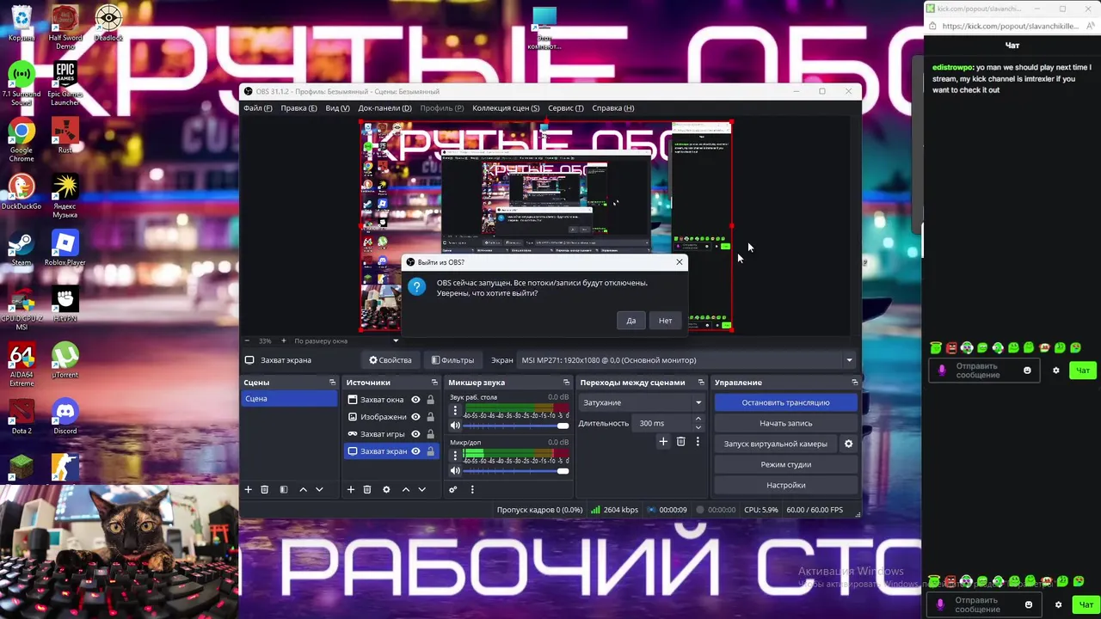Image resolution: width=1101 pixels, height=619 pixels.
Task: Pop out the Источники dock panel
Action: point(434,382)
